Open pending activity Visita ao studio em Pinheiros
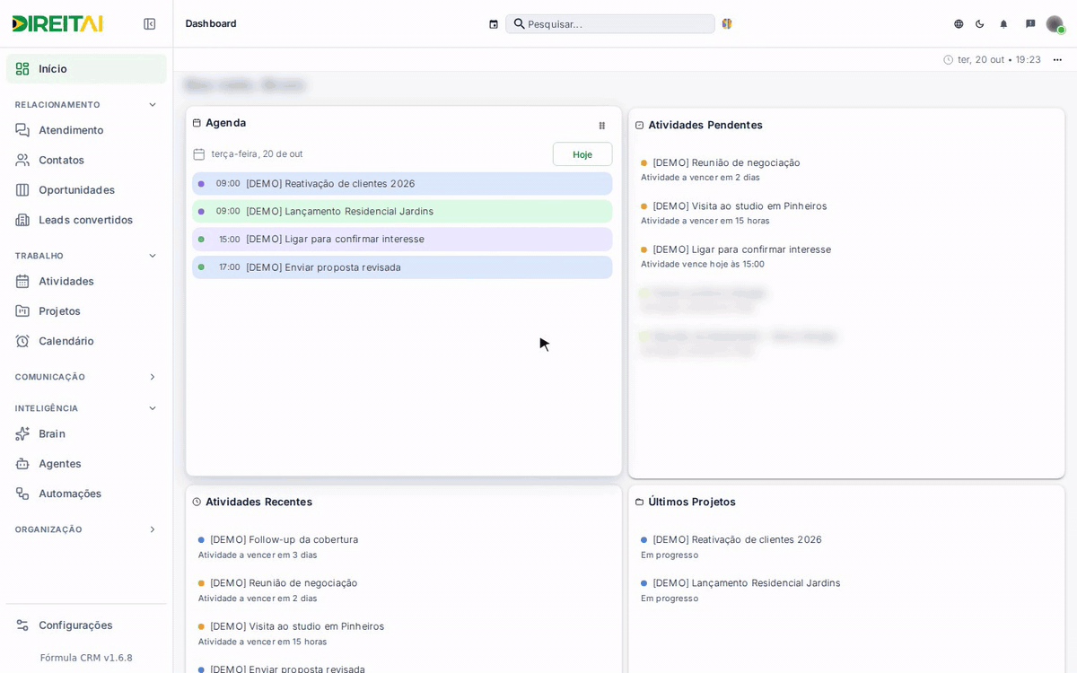This screenshot has width=1077, height=673. (740, 206)
